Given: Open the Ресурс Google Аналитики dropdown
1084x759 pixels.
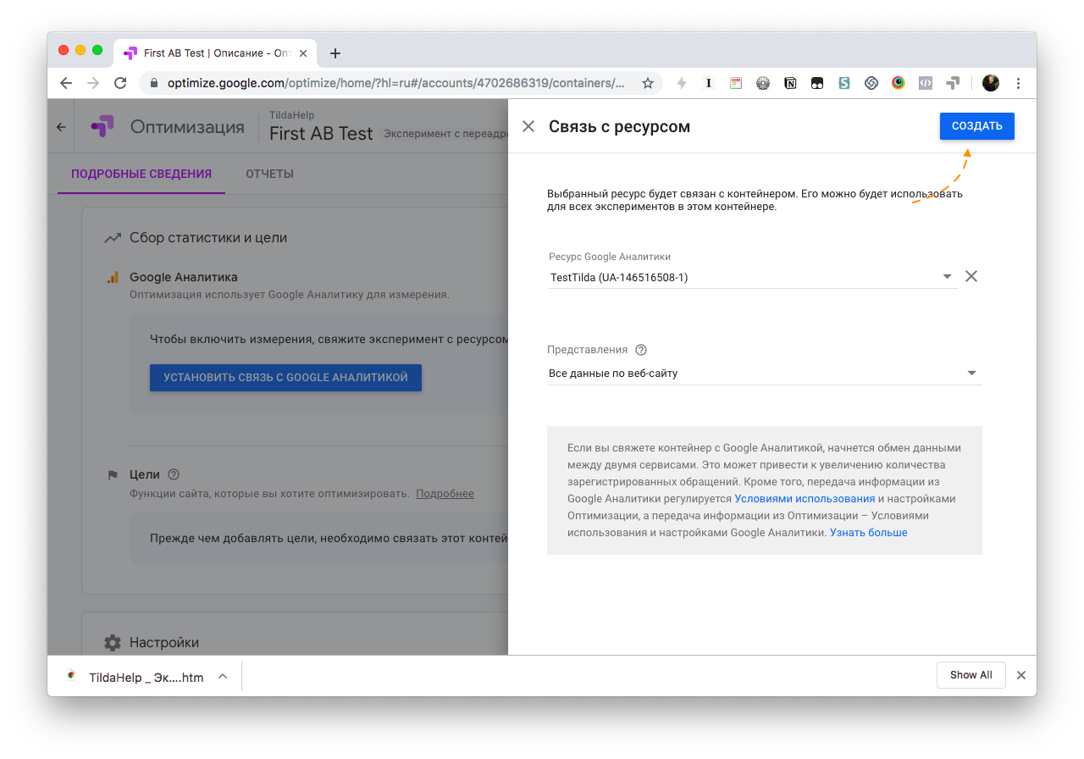Looking at the screenshot, I should click(x=752, y=277).
